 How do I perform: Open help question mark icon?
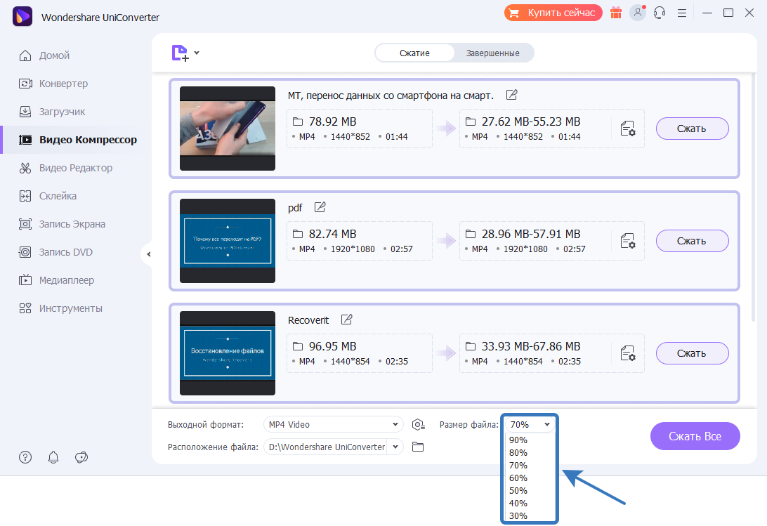tap(25, 457)
